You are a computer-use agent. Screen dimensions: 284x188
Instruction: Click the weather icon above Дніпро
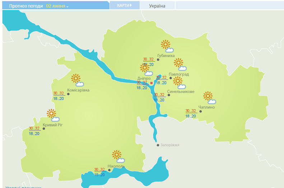click(x=146, y=69)
